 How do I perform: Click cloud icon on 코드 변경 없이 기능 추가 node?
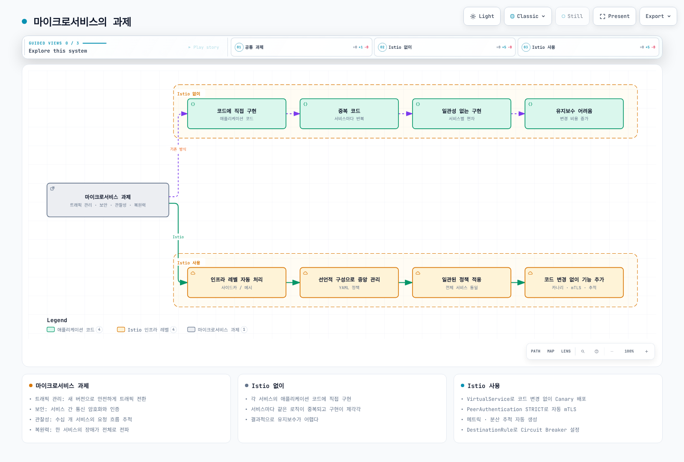coord(530,273)
